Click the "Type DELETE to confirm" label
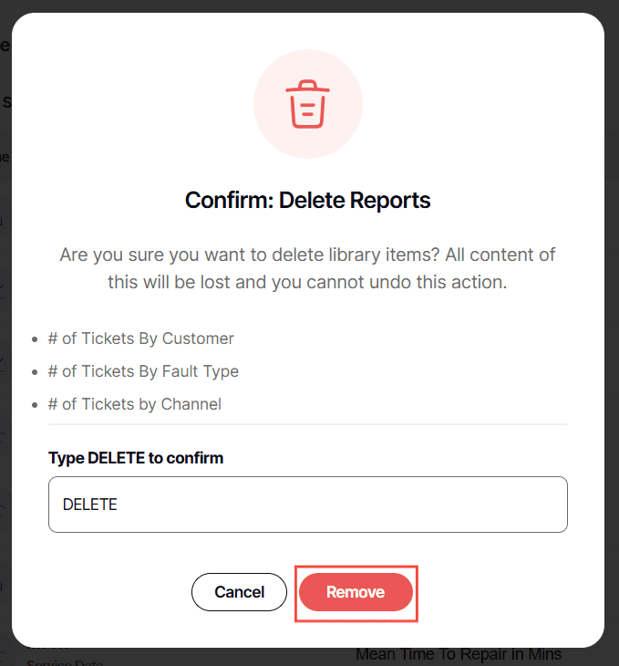Screen dimensions: 619x666 pyautogui.click(x=136, y=458)
